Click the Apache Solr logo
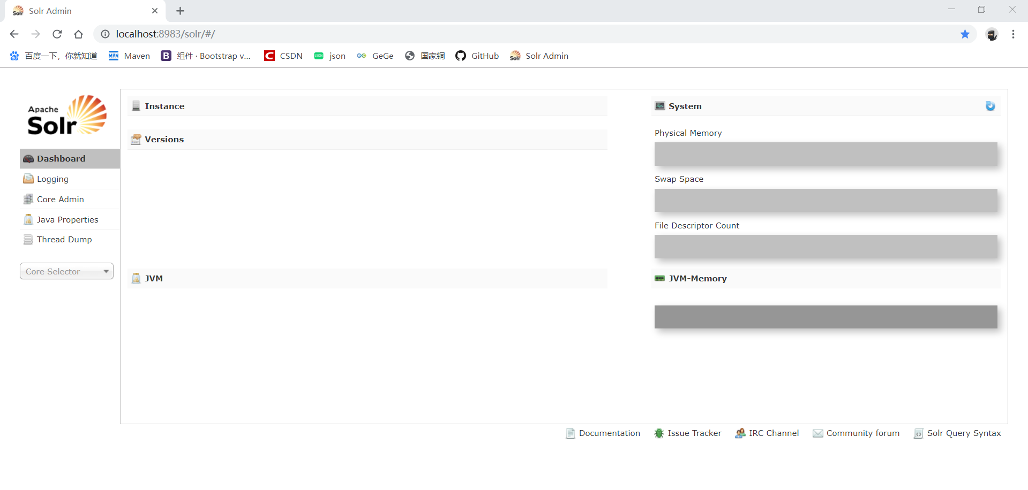1028x490 pixels. (67, 115)
